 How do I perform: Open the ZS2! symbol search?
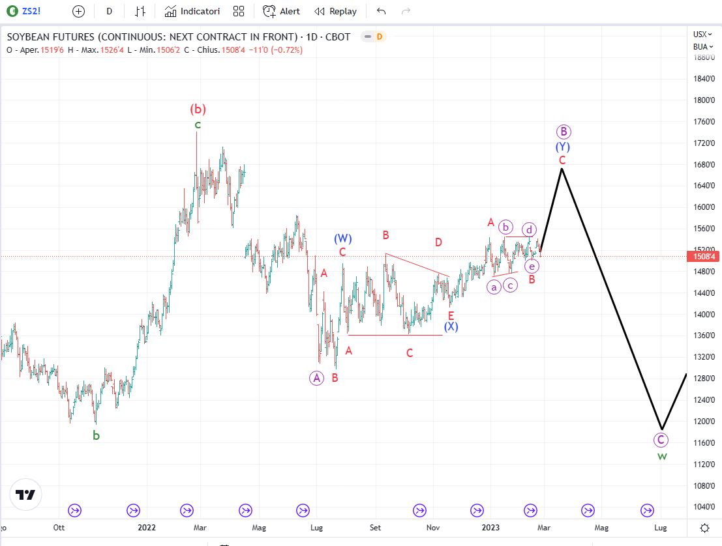pyautogui.click(x=25, y=11)
